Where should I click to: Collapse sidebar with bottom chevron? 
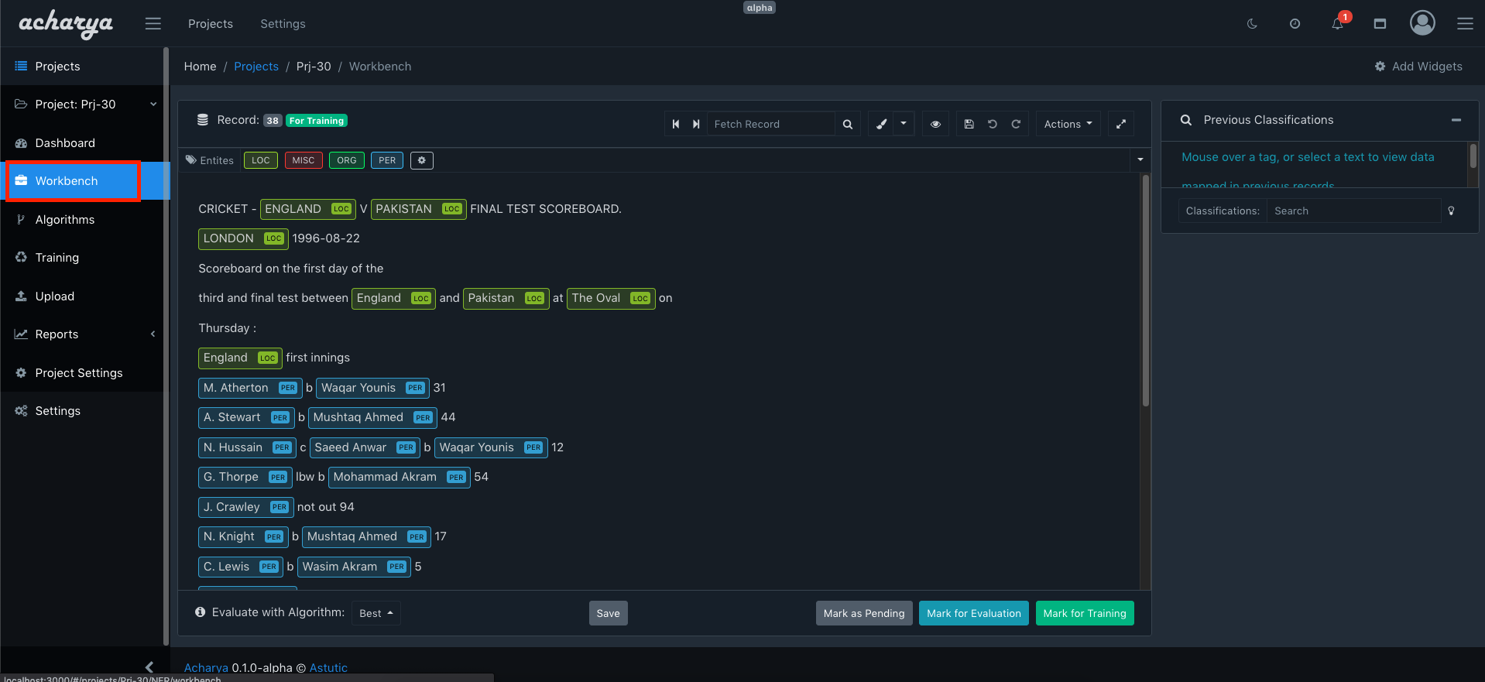point(149,667)
